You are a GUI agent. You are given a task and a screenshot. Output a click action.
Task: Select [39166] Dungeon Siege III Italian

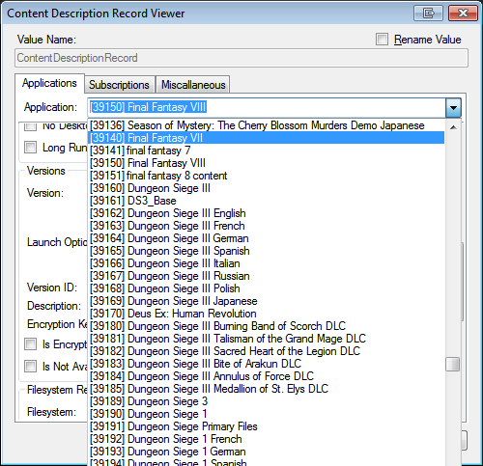pyautogui.click(x=267, y=263)
